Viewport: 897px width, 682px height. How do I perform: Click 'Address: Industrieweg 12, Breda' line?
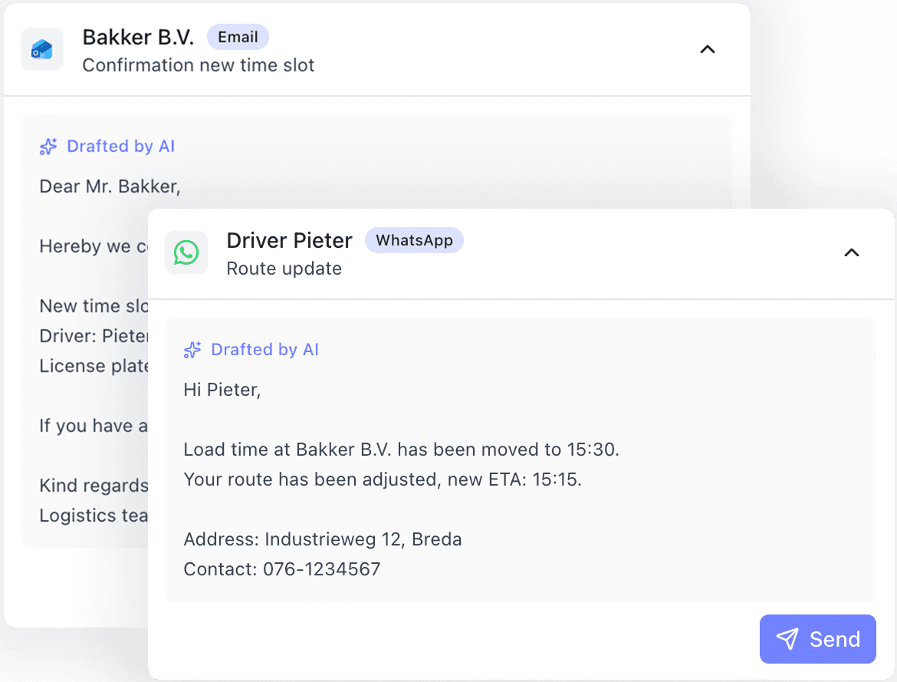[323, 539]
